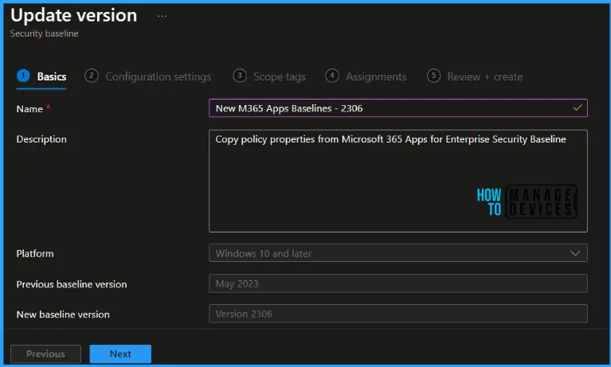
Task: Click the Platform dropdown chevron arrow
Action: (x=575, y=253)
